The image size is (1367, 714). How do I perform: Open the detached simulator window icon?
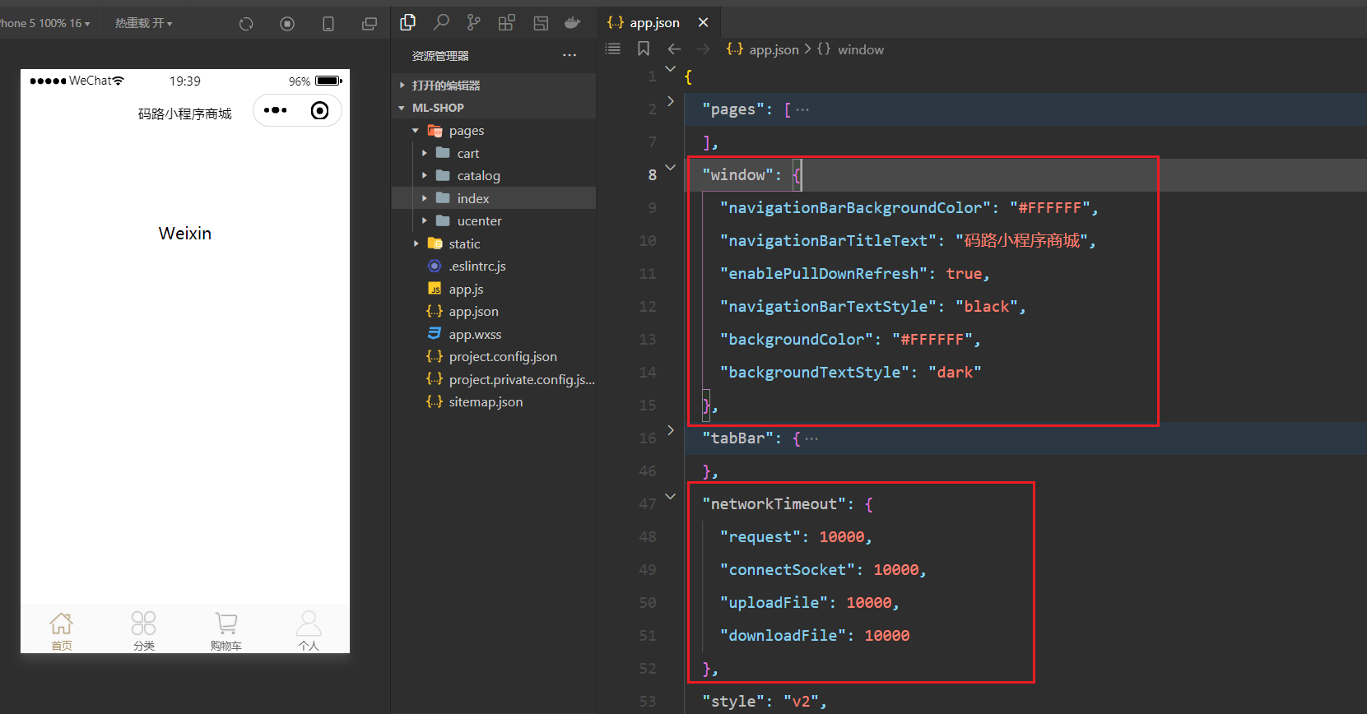click(x=370, y=24)
